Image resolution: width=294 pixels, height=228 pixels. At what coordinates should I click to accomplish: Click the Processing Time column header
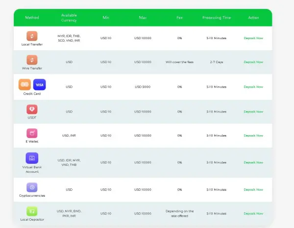click(x=216, y=18)
